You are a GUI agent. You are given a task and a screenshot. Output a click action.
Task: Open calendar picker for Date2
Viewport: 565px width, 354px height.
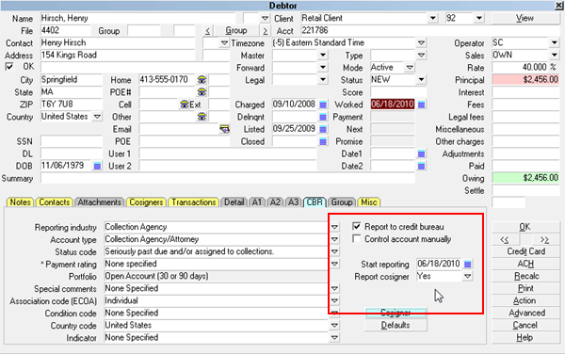(x=421, y=167)
